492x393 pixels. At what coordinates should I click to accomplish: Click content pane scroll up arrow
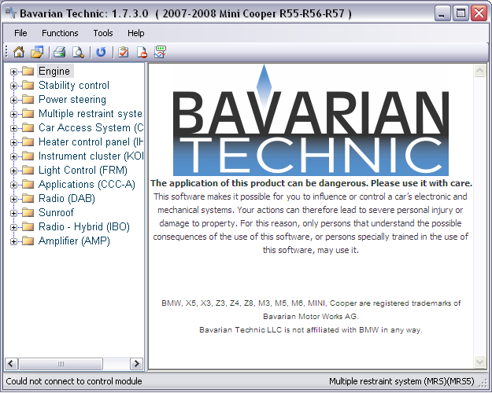coord(479,71)
